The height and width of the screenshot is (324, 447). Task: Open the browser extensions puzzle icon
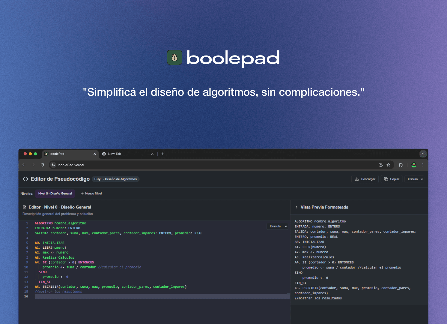[x=401, y=165]
